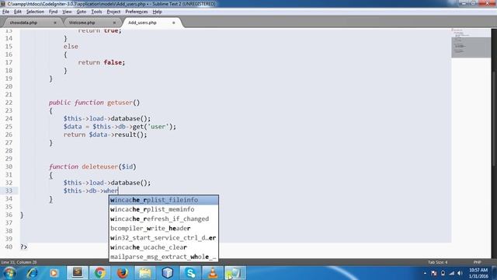The image size is (497, 280).
Task: Open Action Center flag icon
Action: pos(433,273)
